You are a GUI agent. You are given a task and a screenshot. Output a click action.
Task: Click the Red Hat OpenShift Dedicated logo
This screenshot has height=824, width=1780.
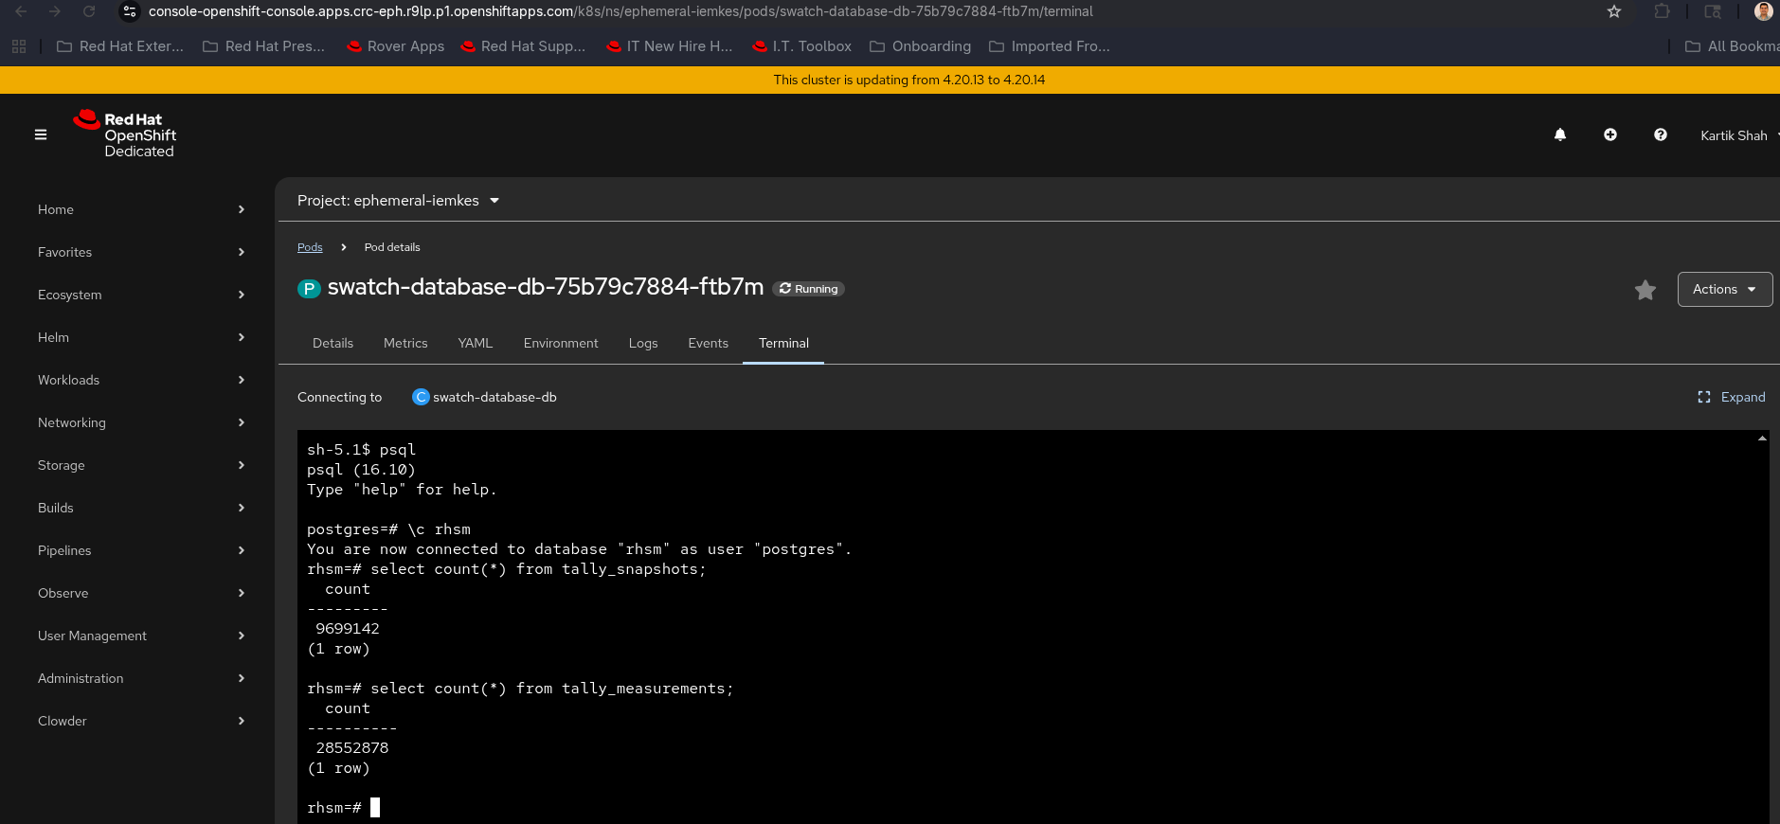pyautogui.click(x=125, y=134)
